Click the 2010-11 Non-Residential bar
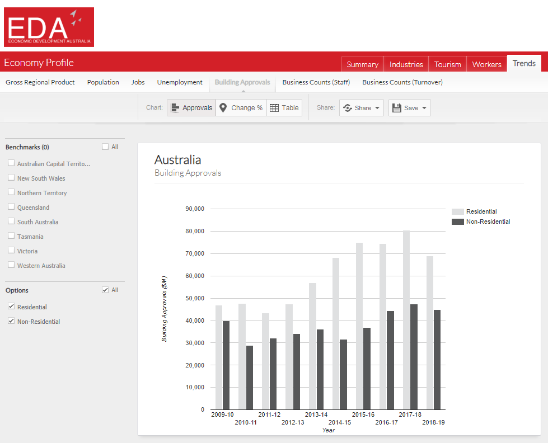Screen dimensions: 548x443 (x=250, y=378)
